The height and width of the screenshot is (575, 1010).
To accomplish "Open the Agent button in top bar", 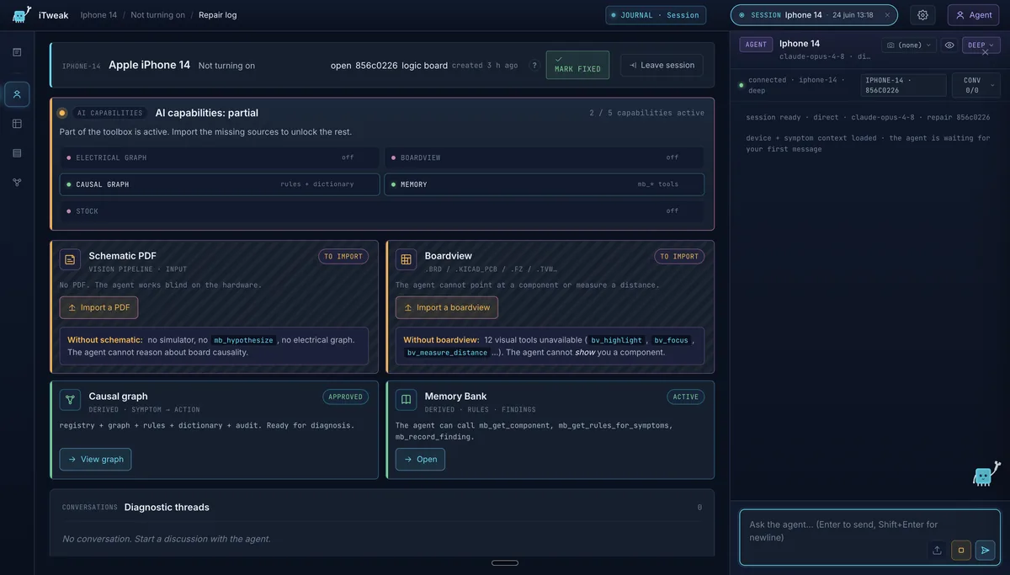I will coord(974,15).
